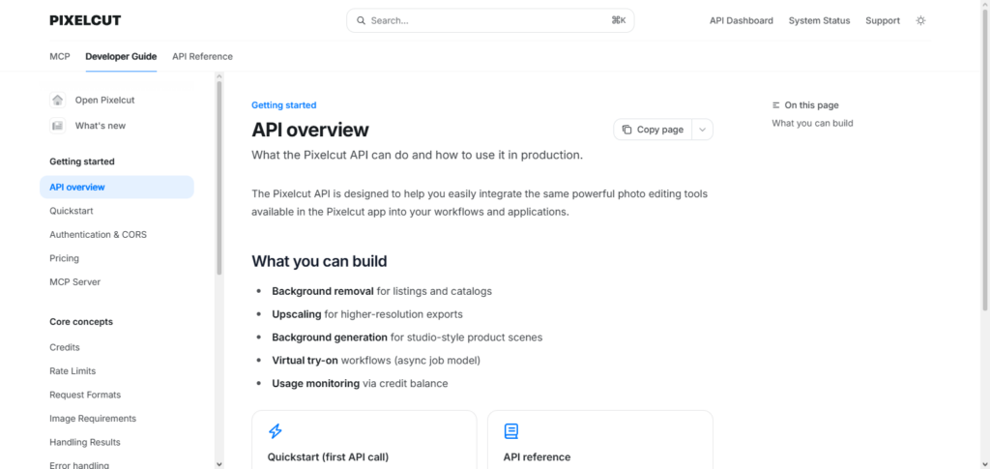View Image Requirements page

(93, 418)
